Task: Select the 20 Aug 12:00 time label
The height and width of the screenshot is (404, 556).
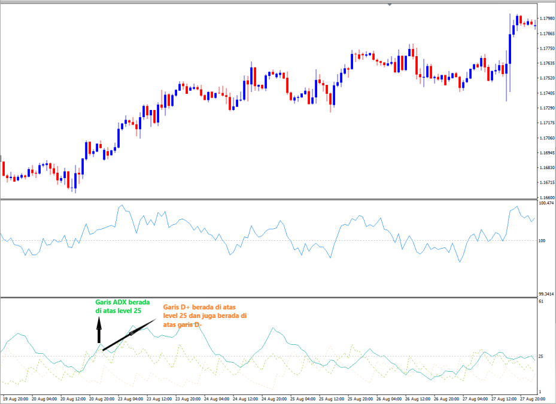Action: (73, 399)
